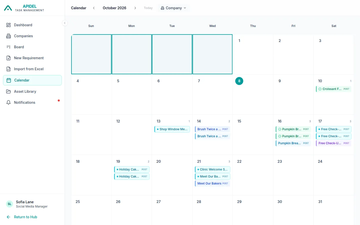This screenshot has width=360, height=225.
Task: Open the Clinic Welcome S... event
Action: pyautogui.click(x=212, y=169)
